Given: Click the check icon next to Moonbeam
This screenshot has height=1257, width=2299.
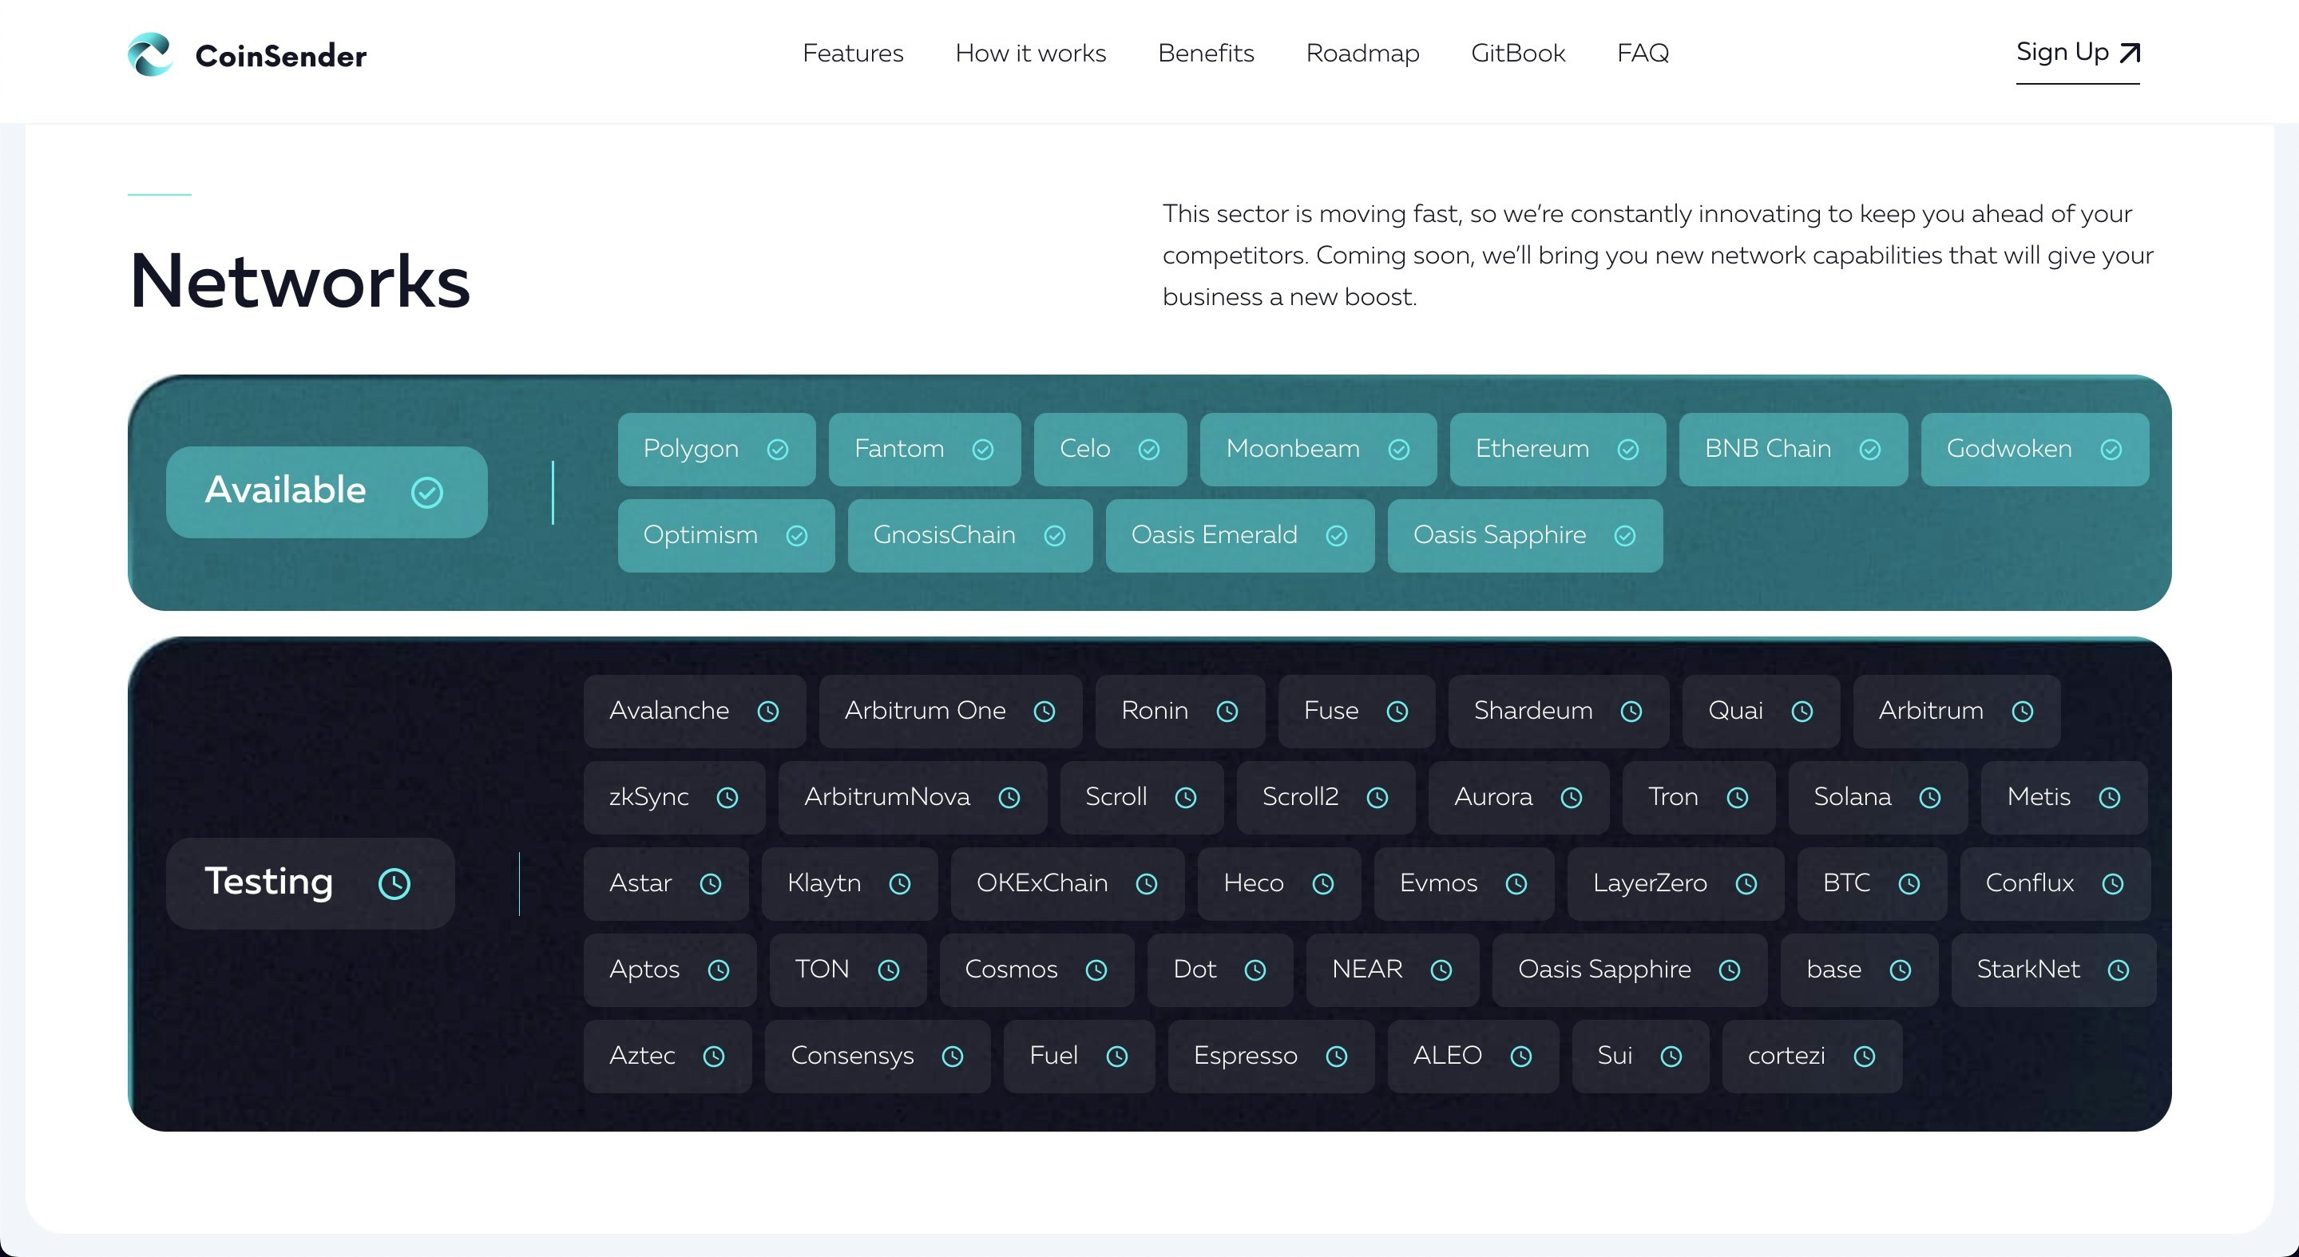Looking at the screenshot, I should pos(1398,449).
